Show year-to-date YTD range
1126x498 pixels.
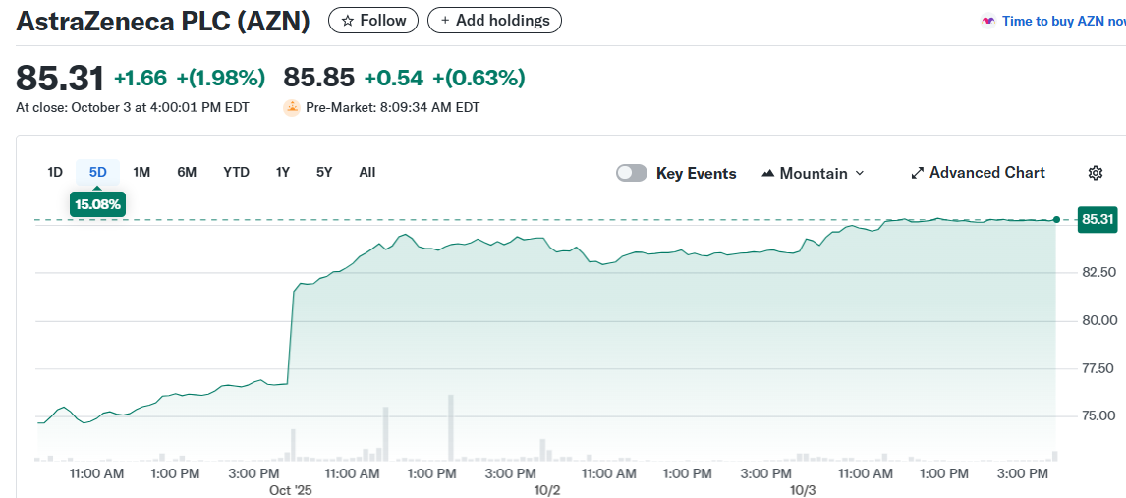236,172
